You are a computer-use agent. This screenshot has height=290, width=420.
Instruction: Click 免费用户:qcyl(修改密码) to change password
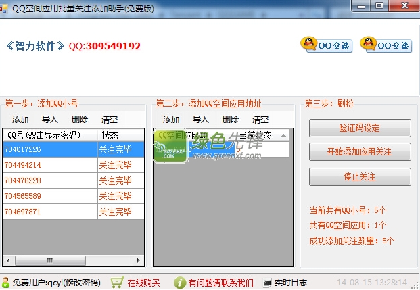[x=57, y=283]
